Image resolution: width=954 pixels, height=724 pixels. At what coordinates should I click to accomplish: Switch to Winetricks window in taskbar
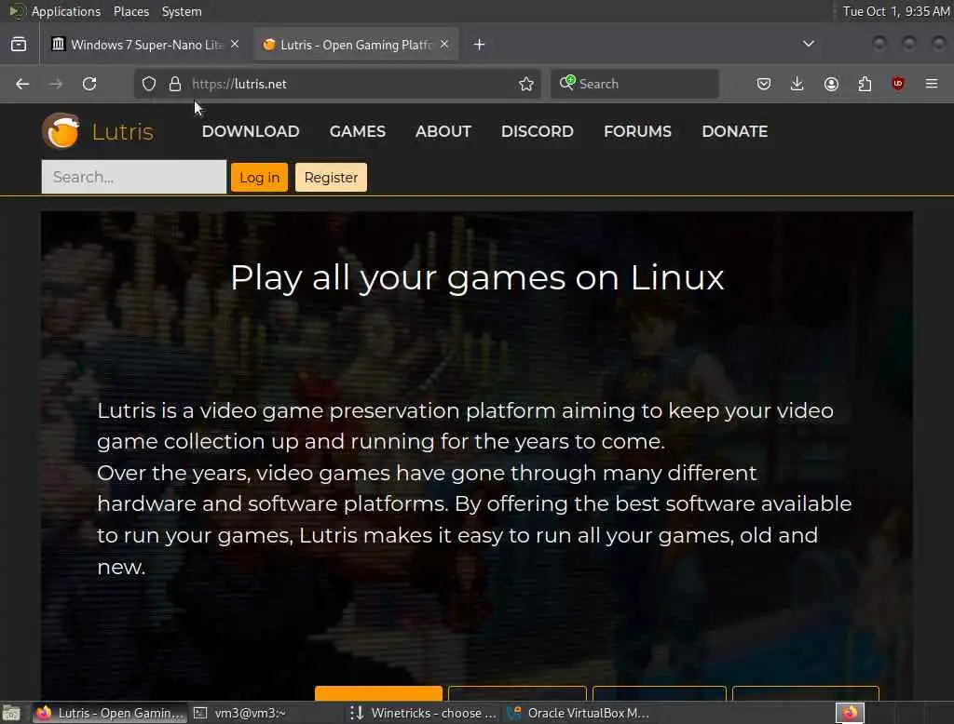tap(423, 713)
